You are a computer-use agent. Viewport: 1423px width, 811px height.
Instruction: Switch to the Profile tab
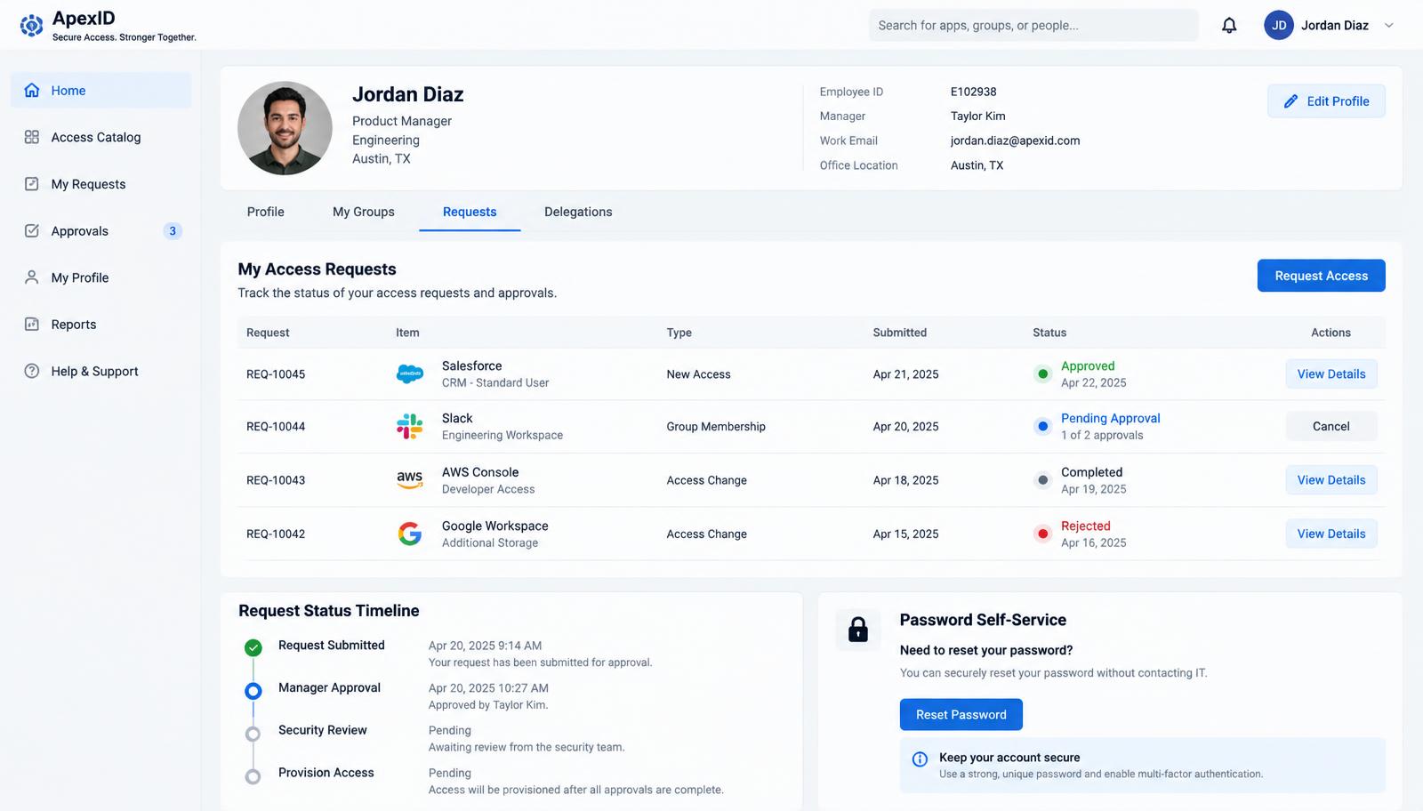pyautogui.click(x=266, y=212)
